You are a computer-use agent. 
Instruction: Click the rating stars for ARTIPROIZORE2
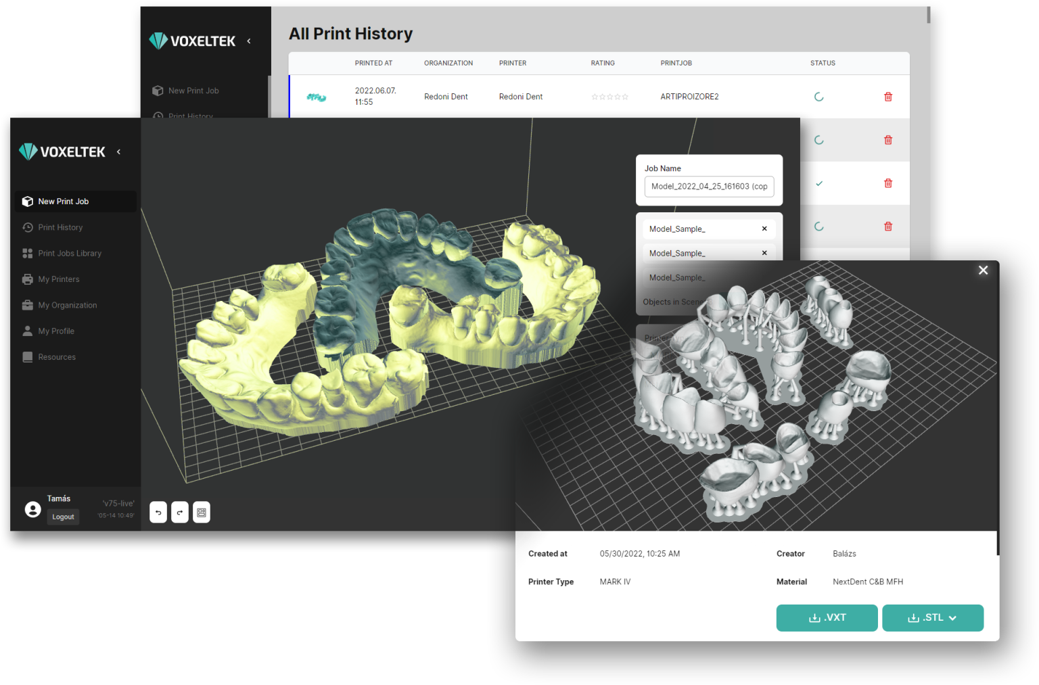click(610, 97)
